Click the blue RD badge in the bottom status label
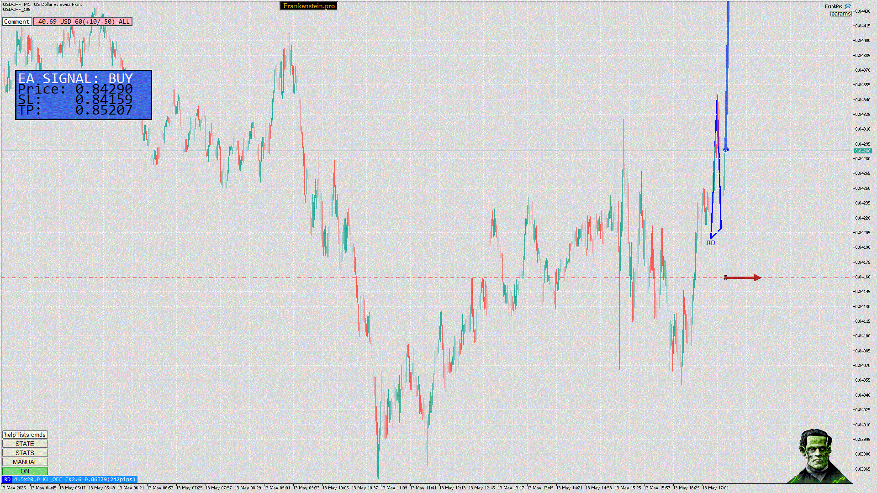This screenshot has width=877, height=493. [7, 479]
